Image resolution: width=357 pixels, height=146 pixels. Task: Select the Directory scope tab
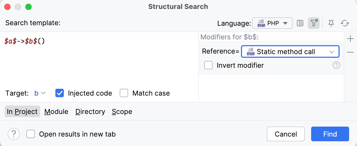point(90,112)
